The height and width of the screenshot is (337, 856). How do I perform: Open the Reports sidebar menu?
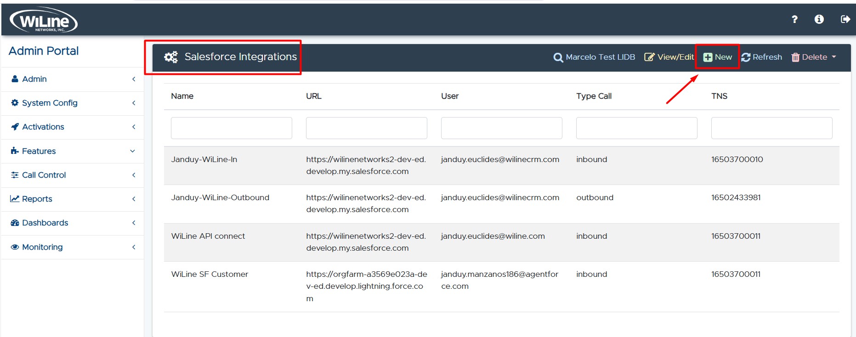[37, 199]
